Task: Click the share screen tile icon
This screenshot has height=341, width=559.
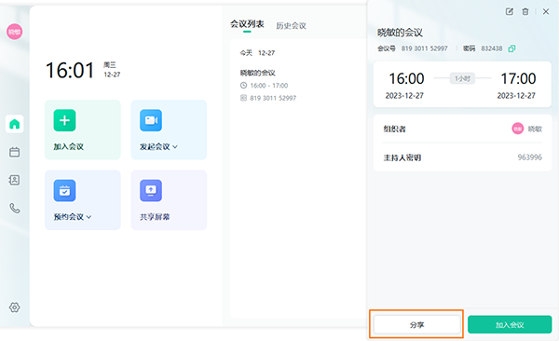Action: click(151, 190)
